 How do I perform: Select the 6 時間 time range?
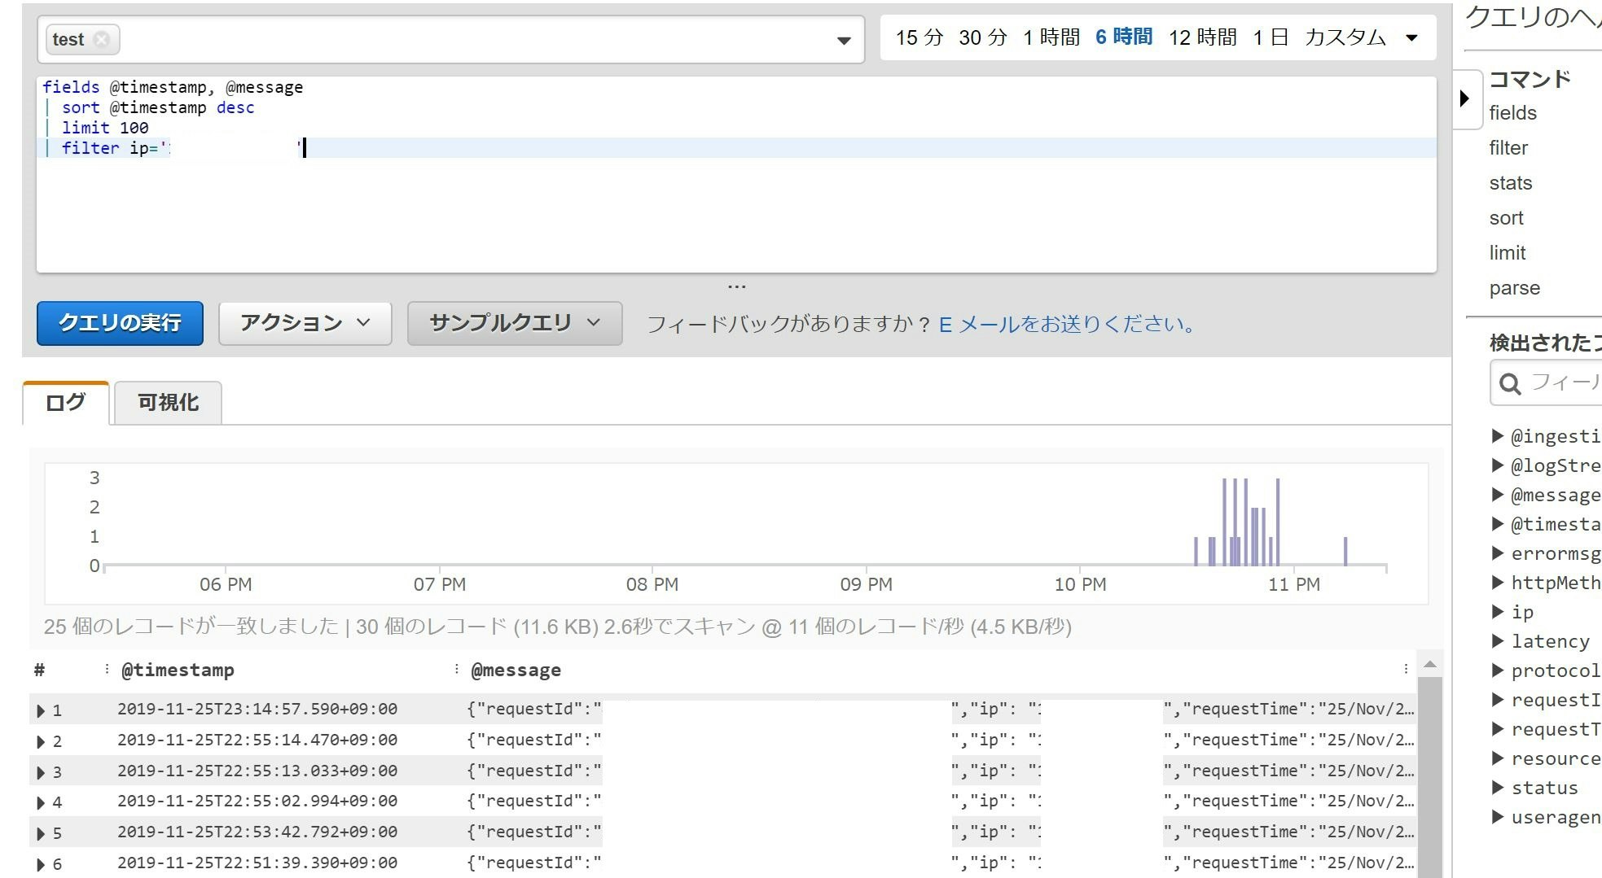click(x=1124, y=37)
